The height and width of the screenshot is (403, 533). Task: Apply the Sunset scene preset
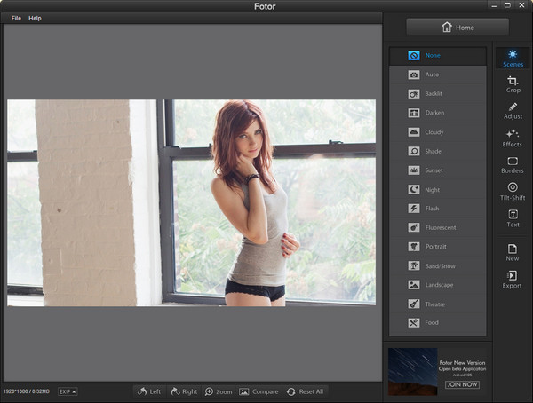[437, 170]
